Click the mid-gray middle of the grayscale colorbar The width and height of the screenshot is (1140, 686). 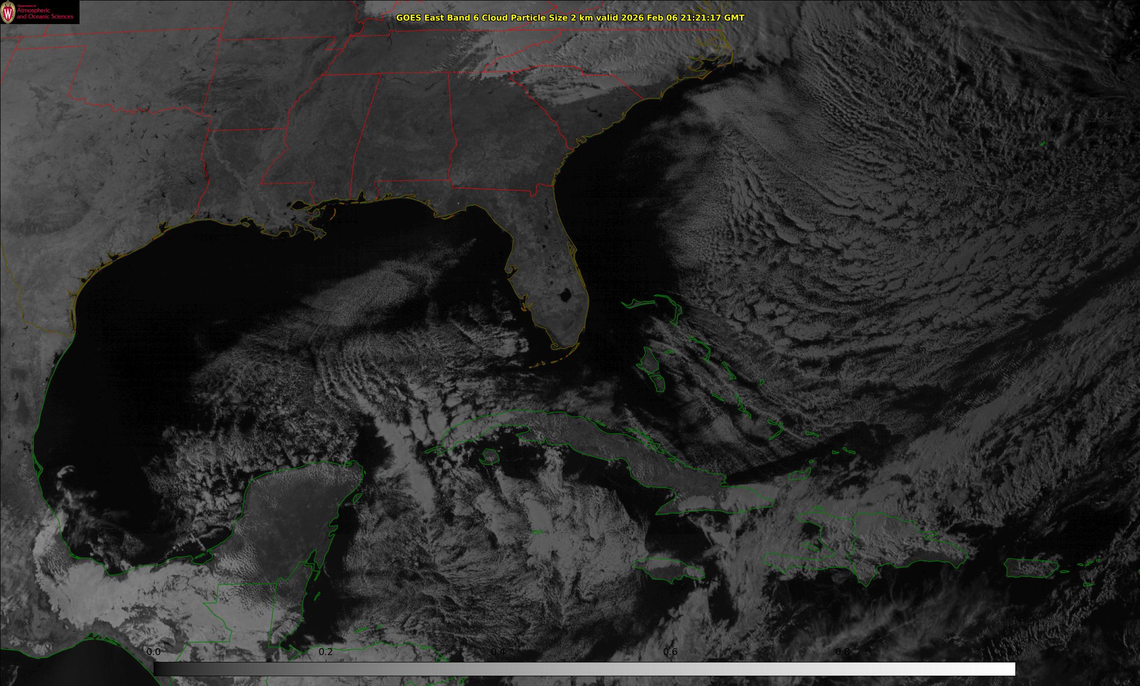click(x=584, y=669)
